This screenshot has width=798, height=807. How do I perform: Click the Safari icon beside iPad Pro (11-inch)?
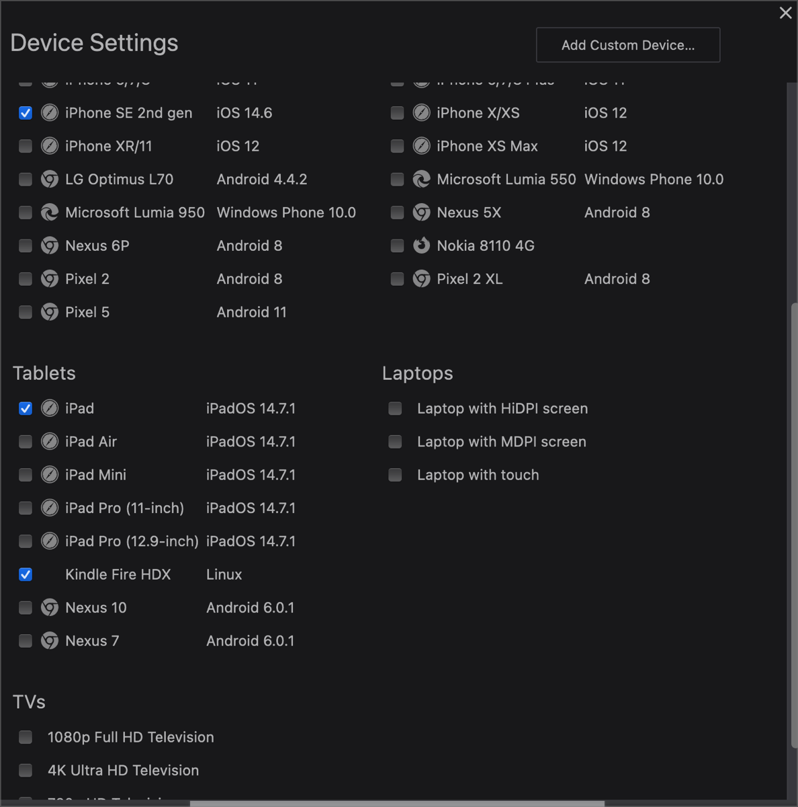tap(50, 508)
